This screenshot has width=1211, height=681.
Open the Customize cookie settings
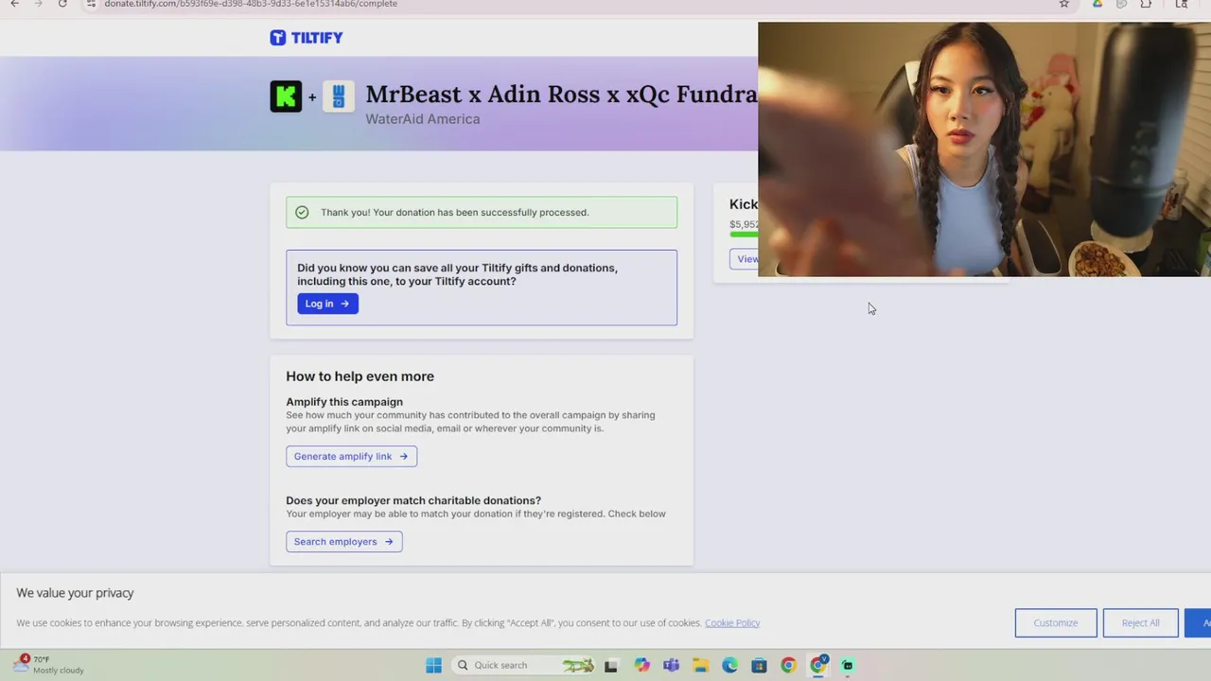click(x=1056, y=622)
